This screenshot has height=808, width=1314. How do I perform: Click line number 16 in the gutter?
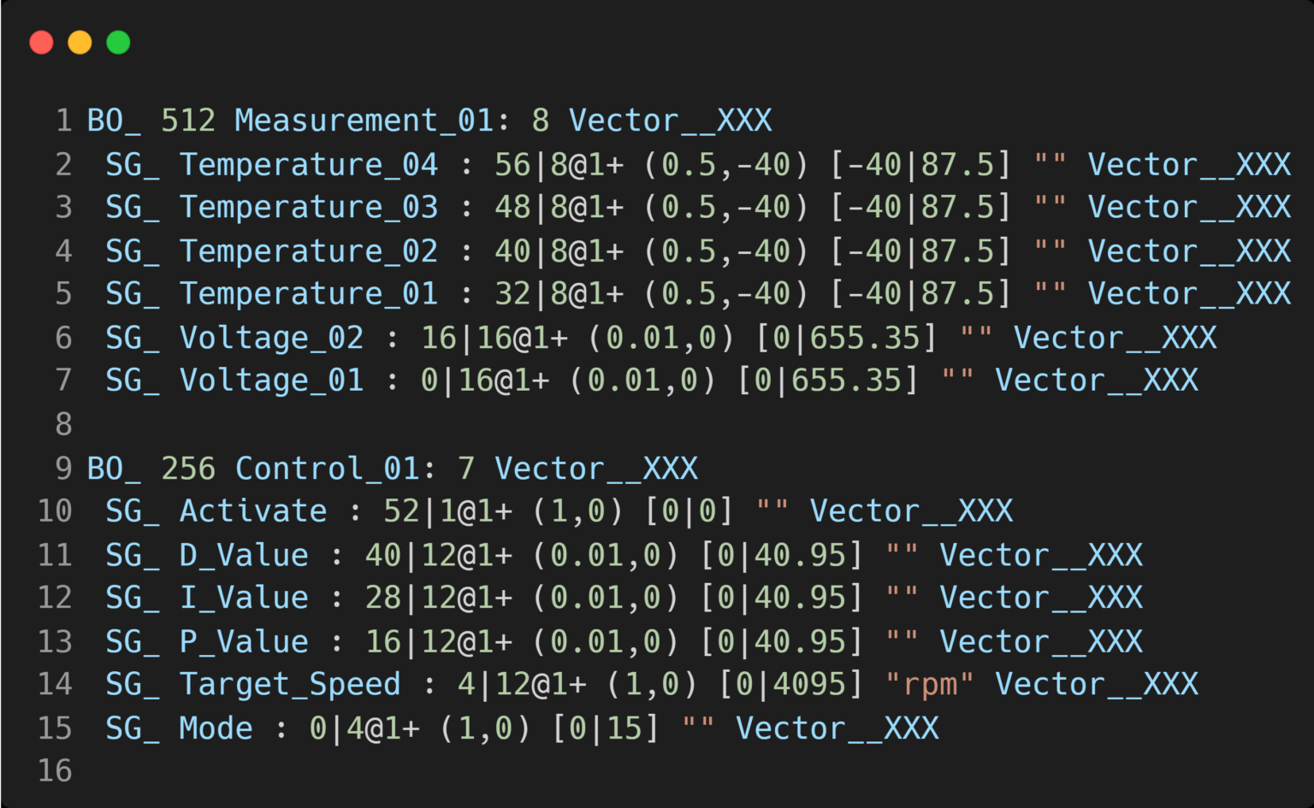point(55,771)
